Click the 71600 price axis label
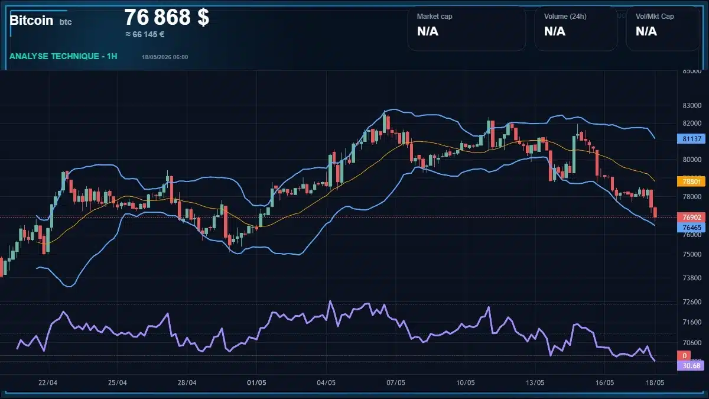 [x=691, y=322]
